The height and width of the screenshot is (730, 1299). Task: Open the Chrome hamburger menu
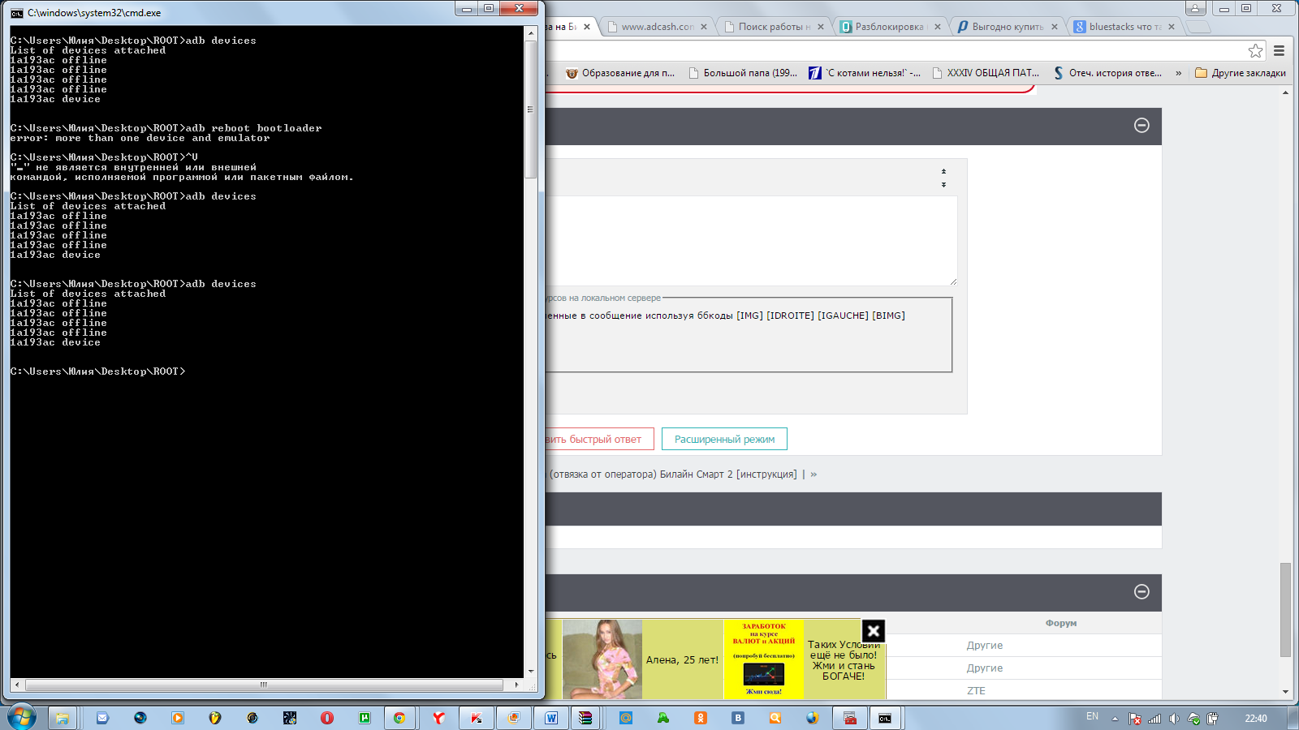[x=1279, y=51]
